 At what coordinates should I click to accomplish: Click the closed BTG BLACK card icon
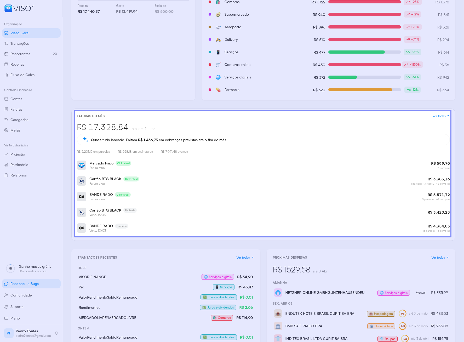click(82, 212)
